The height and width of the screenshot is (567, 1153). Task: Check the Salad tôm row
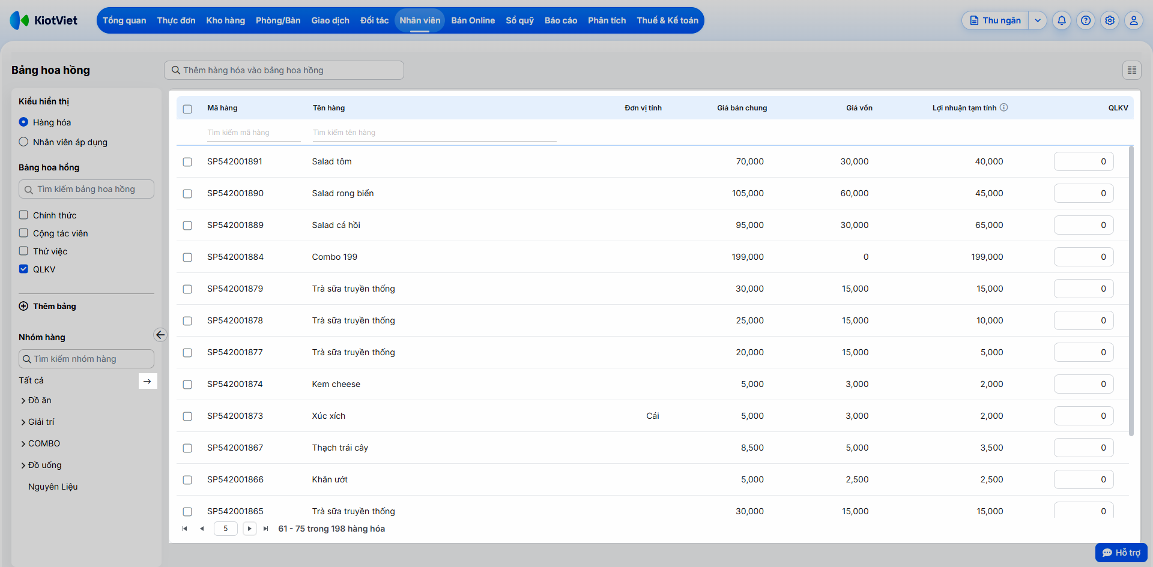point(187,162)
